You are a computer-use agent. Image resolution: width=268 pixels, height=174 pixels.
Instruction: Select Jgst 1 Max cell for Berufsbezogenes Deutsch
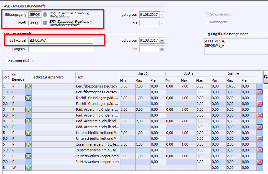coord(142,86)
